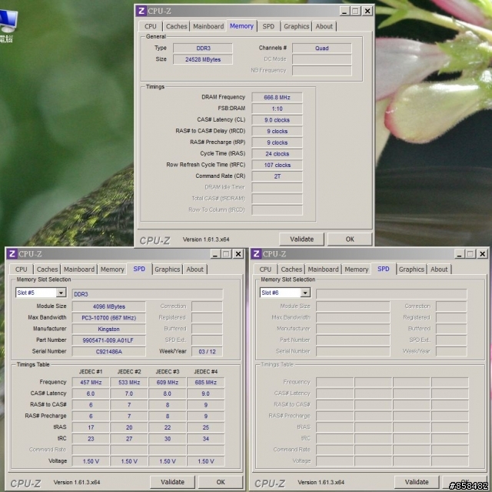Click the CPU-Z logo icon in Memory window title bar
492x492 pixels.
pyautogui.click(x=141, y=11)
